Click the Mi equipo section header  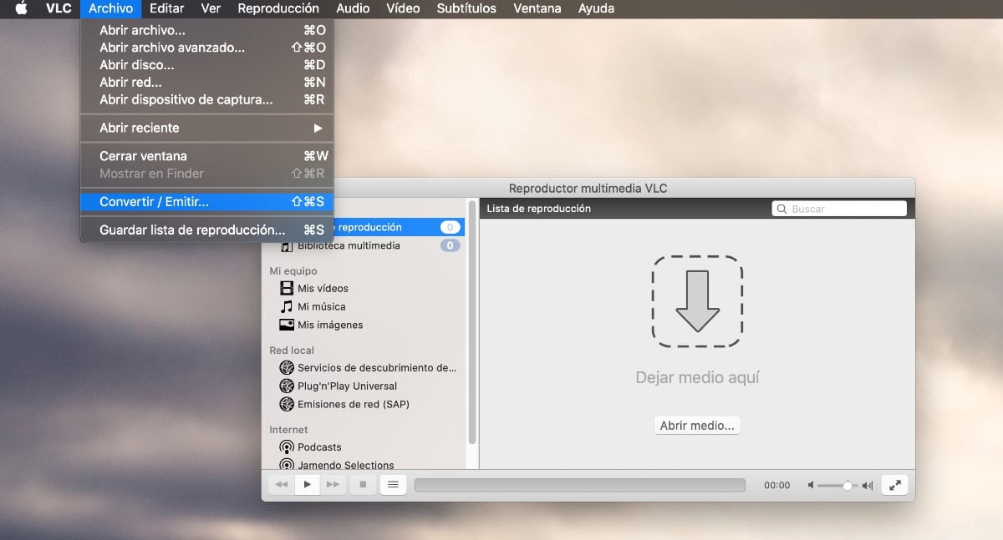coord(293,271)
